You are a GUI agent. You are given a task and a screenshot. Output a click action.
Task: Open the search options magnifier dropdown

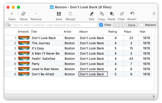coord(9,25)
